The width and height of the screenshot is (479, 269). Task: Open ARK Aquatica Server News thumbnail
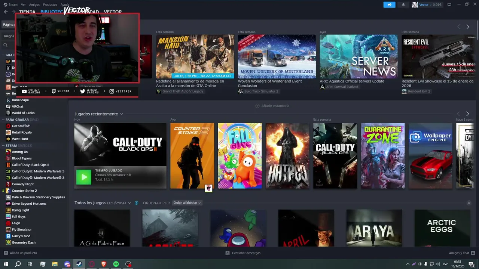coord(359,56)
